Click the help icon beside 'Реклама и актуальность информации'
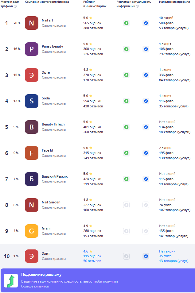Screen dimensions: 195x293 pos(137,6)
